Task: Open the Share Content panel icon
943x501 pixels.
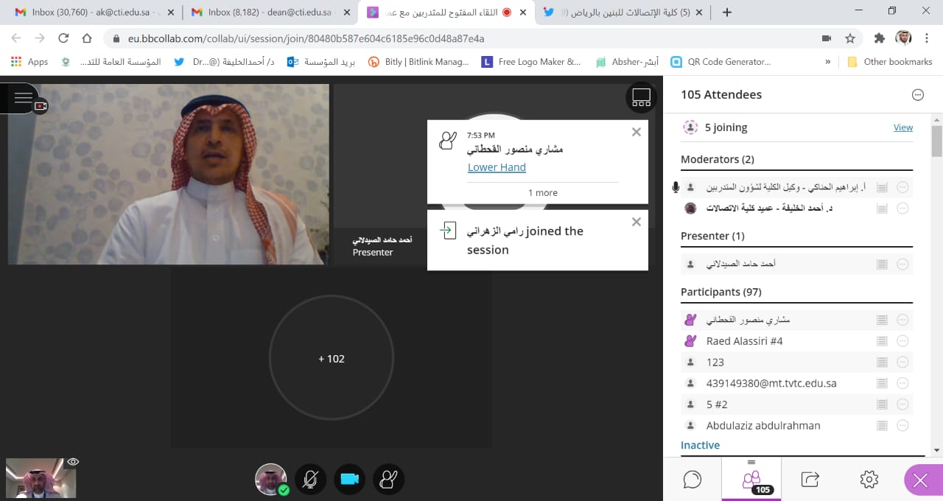Action: pos(810,480)
